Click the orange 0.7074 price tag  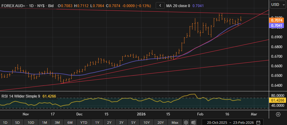276,20
